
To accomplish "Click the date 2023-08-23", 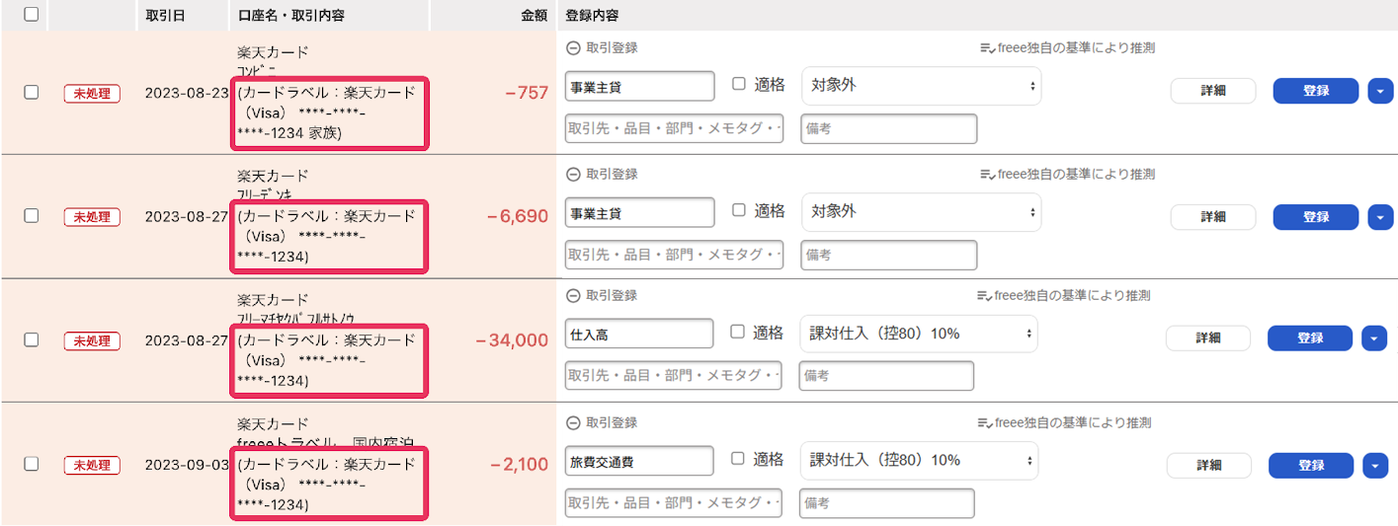I will point(186,93).
